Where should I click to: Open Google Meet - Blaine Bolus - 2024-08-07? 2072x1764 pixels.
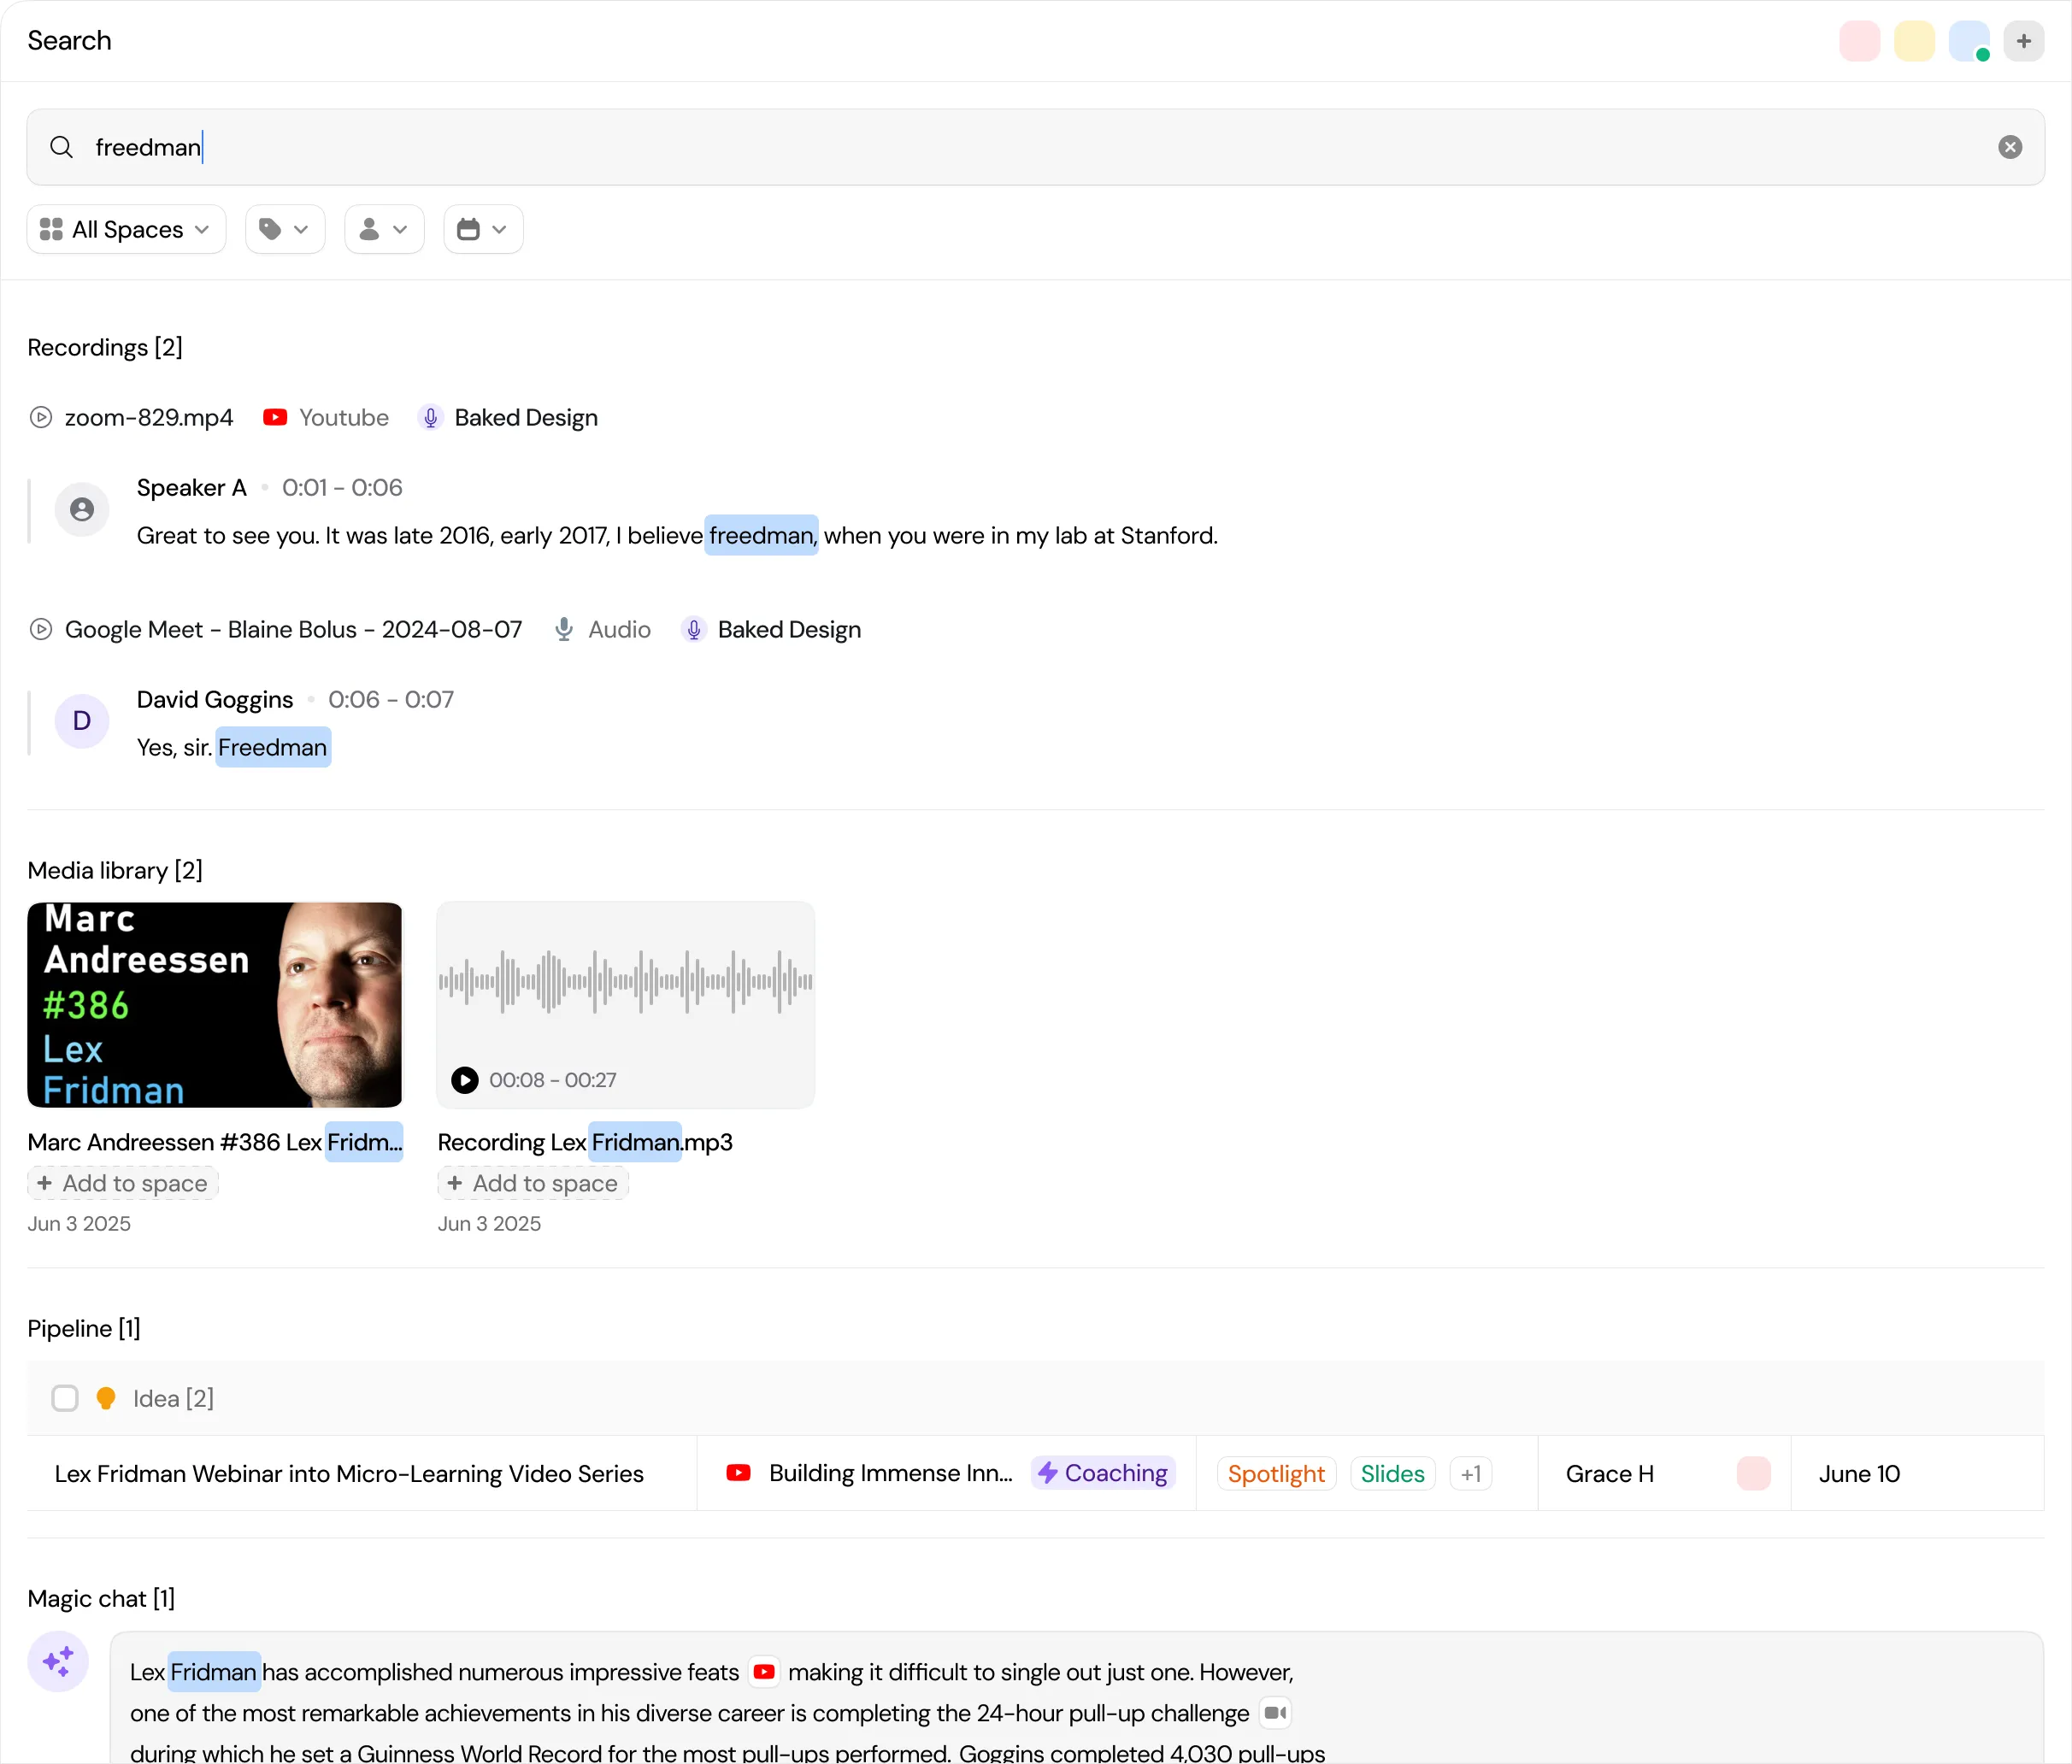click(x=293, y=629)
